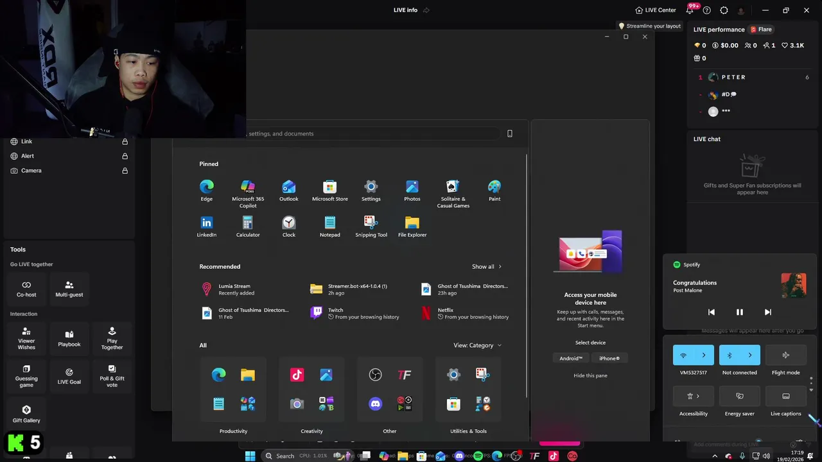Skip to next Spotify track
Screen dimensions: 822x462
point(768,312)
